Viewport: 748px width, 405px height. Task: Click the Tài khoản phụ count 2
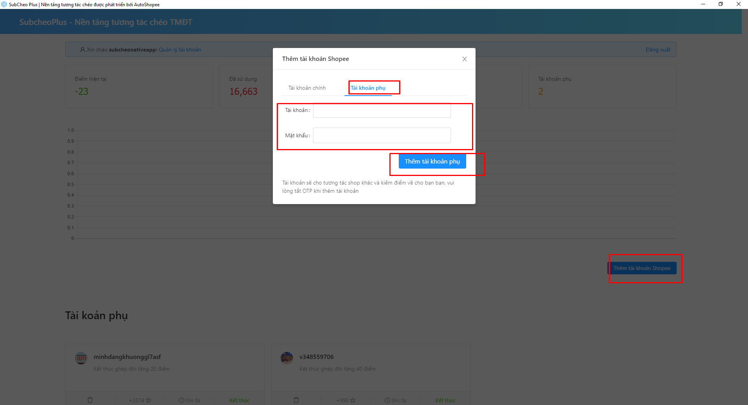tap(541, 92)
